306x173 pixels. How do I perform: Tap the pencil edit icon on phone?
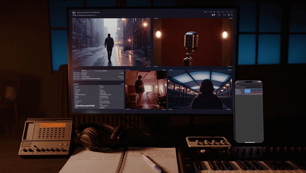pos(261,87)
